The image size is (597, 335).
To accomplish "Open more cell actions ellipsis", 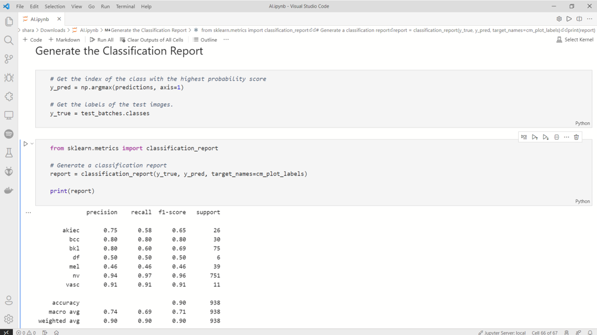I will pos(567,137).
